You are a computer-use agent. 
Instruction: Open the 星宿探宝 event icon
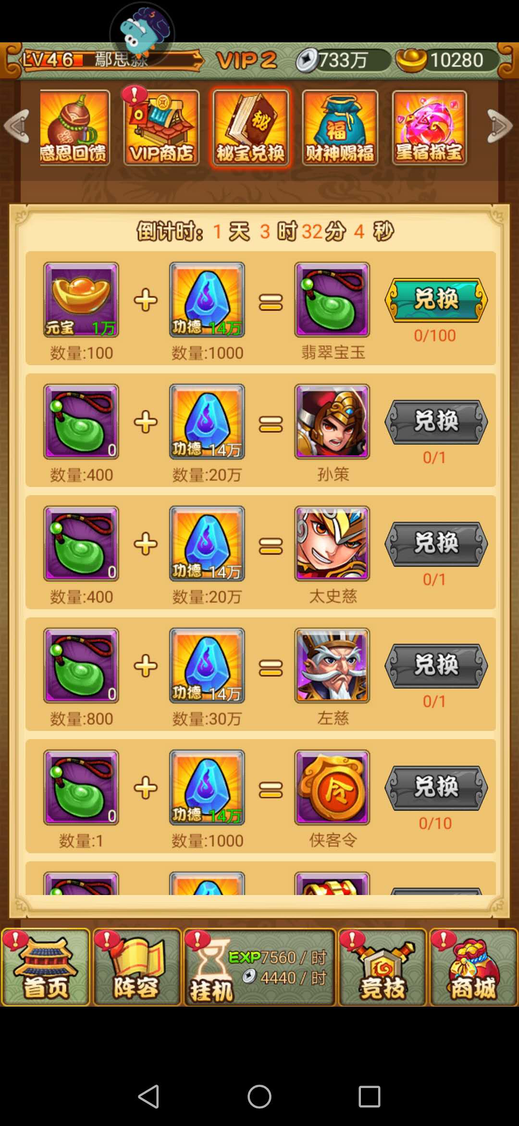pyautogui.click(x=429, y=128)
